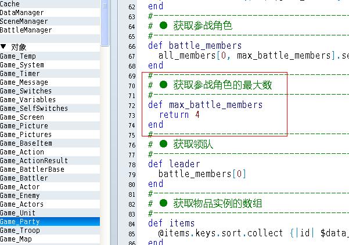Image resolution: width=349 pixels, height=245 pixels.
Task: Select highlighted Game_Party script
Action: click(x=50, y=222)
